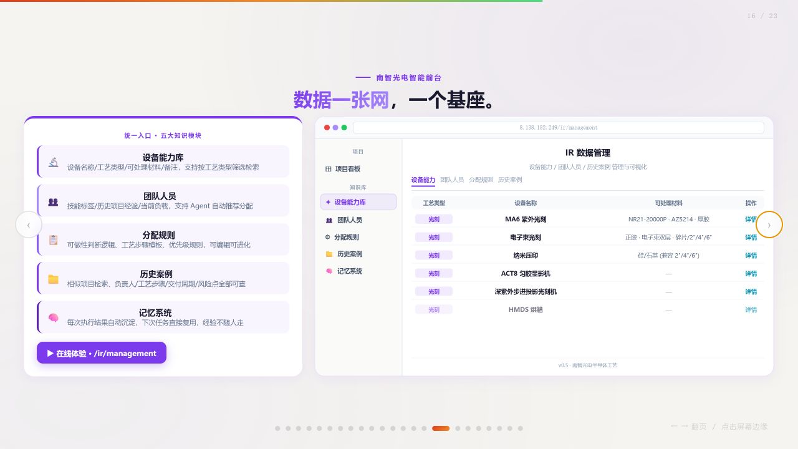The height and width of the screenshot is (449, 798).
Task: Click the gear icon in sidebar 分配规则
Action: tap(328, 237)
